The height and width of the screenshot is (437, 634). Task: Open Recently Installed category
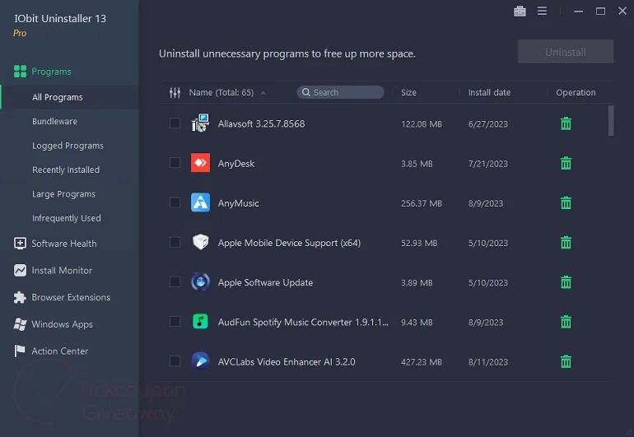tap(66, 170)
